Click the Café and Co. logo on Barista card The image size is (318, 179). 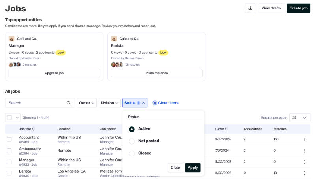pos(114,39)
